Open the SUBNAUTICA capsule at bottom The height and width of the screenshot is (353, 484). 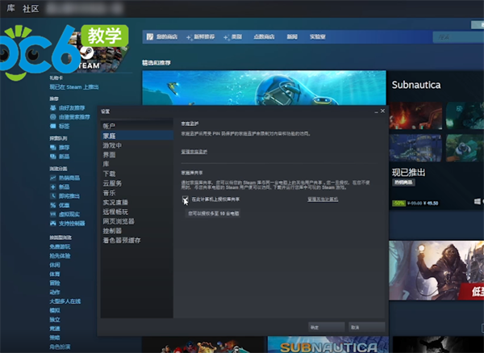pos(328,345)
